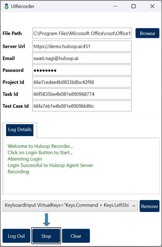162x247 pixels.
Task: Remove the selected recorded step
Action: 150,206
